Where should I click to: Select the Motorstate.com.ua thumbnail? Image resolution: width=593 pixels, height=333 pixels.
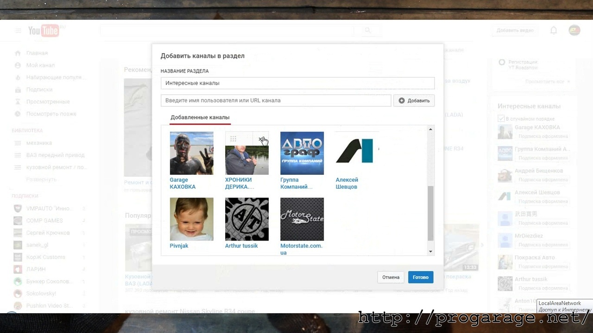[302, 219]
